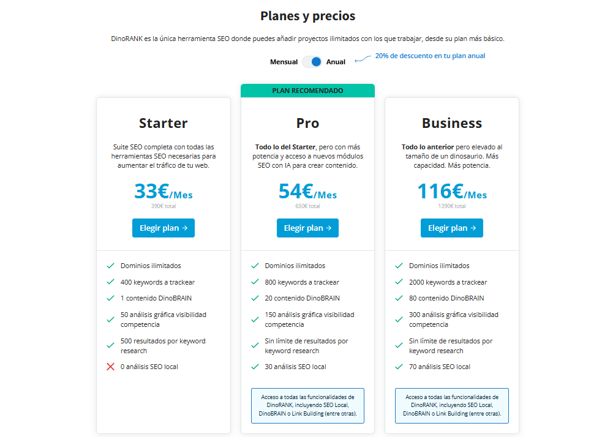The height and width of the screenshot is (437, 602).
Task: Click the blue arrow pointing to the billing toggle
Action: [361, 60]
